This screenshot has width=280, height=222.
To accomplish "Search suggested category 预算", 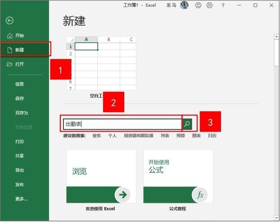I will tap(181, 136).
